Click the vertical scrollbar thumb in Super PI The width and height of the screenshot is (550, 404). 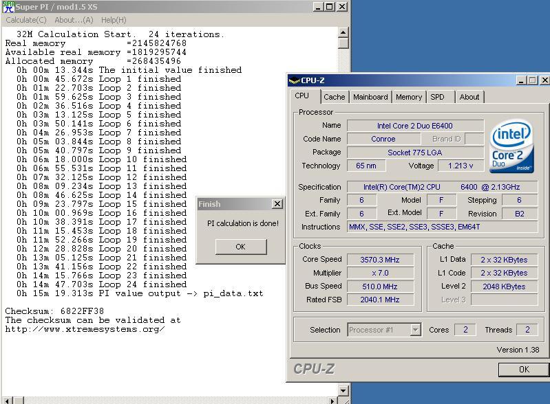coord(343,43)
